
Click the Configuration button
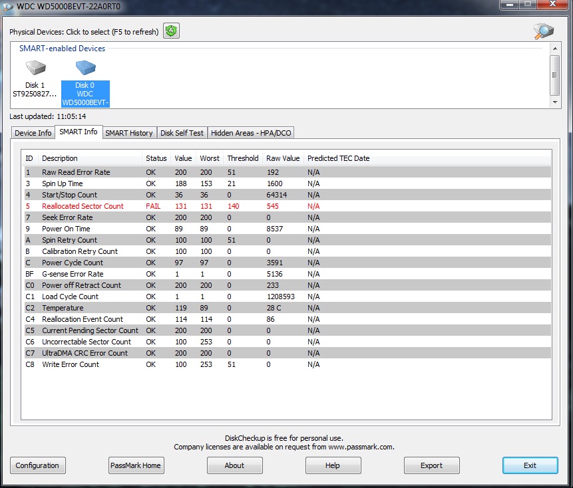tap(37, 465)
